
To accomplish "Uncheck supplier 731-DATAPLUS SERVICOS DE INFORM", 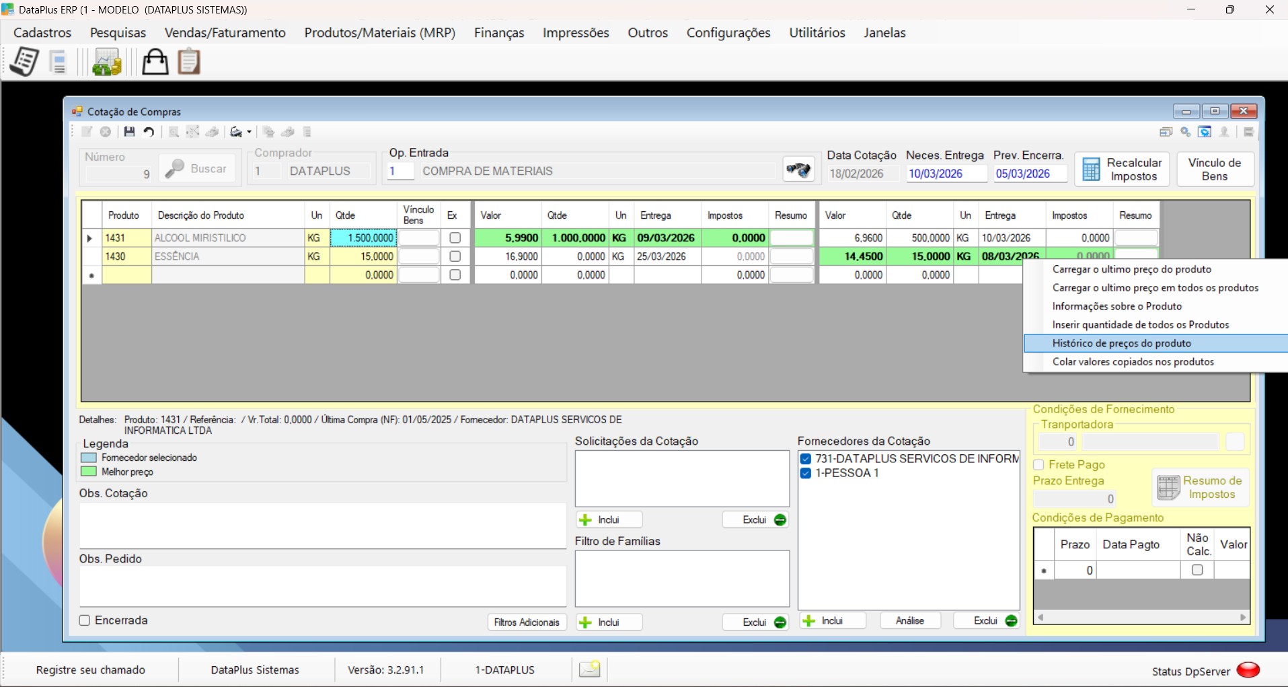I will [805, 459].
